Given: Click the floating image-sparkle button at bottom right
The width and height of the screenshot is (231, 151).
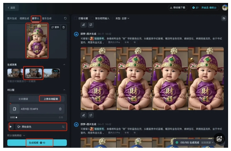Looking at the screenshot, I should (219, 139).
